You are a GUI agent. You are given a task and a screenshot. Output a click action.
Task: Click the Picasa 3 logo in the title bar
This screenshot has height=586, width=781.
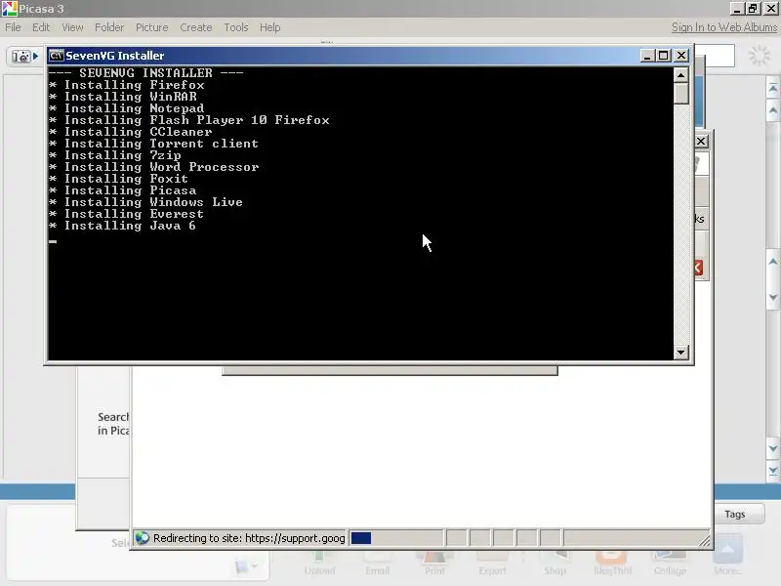[x=9, y=9]
